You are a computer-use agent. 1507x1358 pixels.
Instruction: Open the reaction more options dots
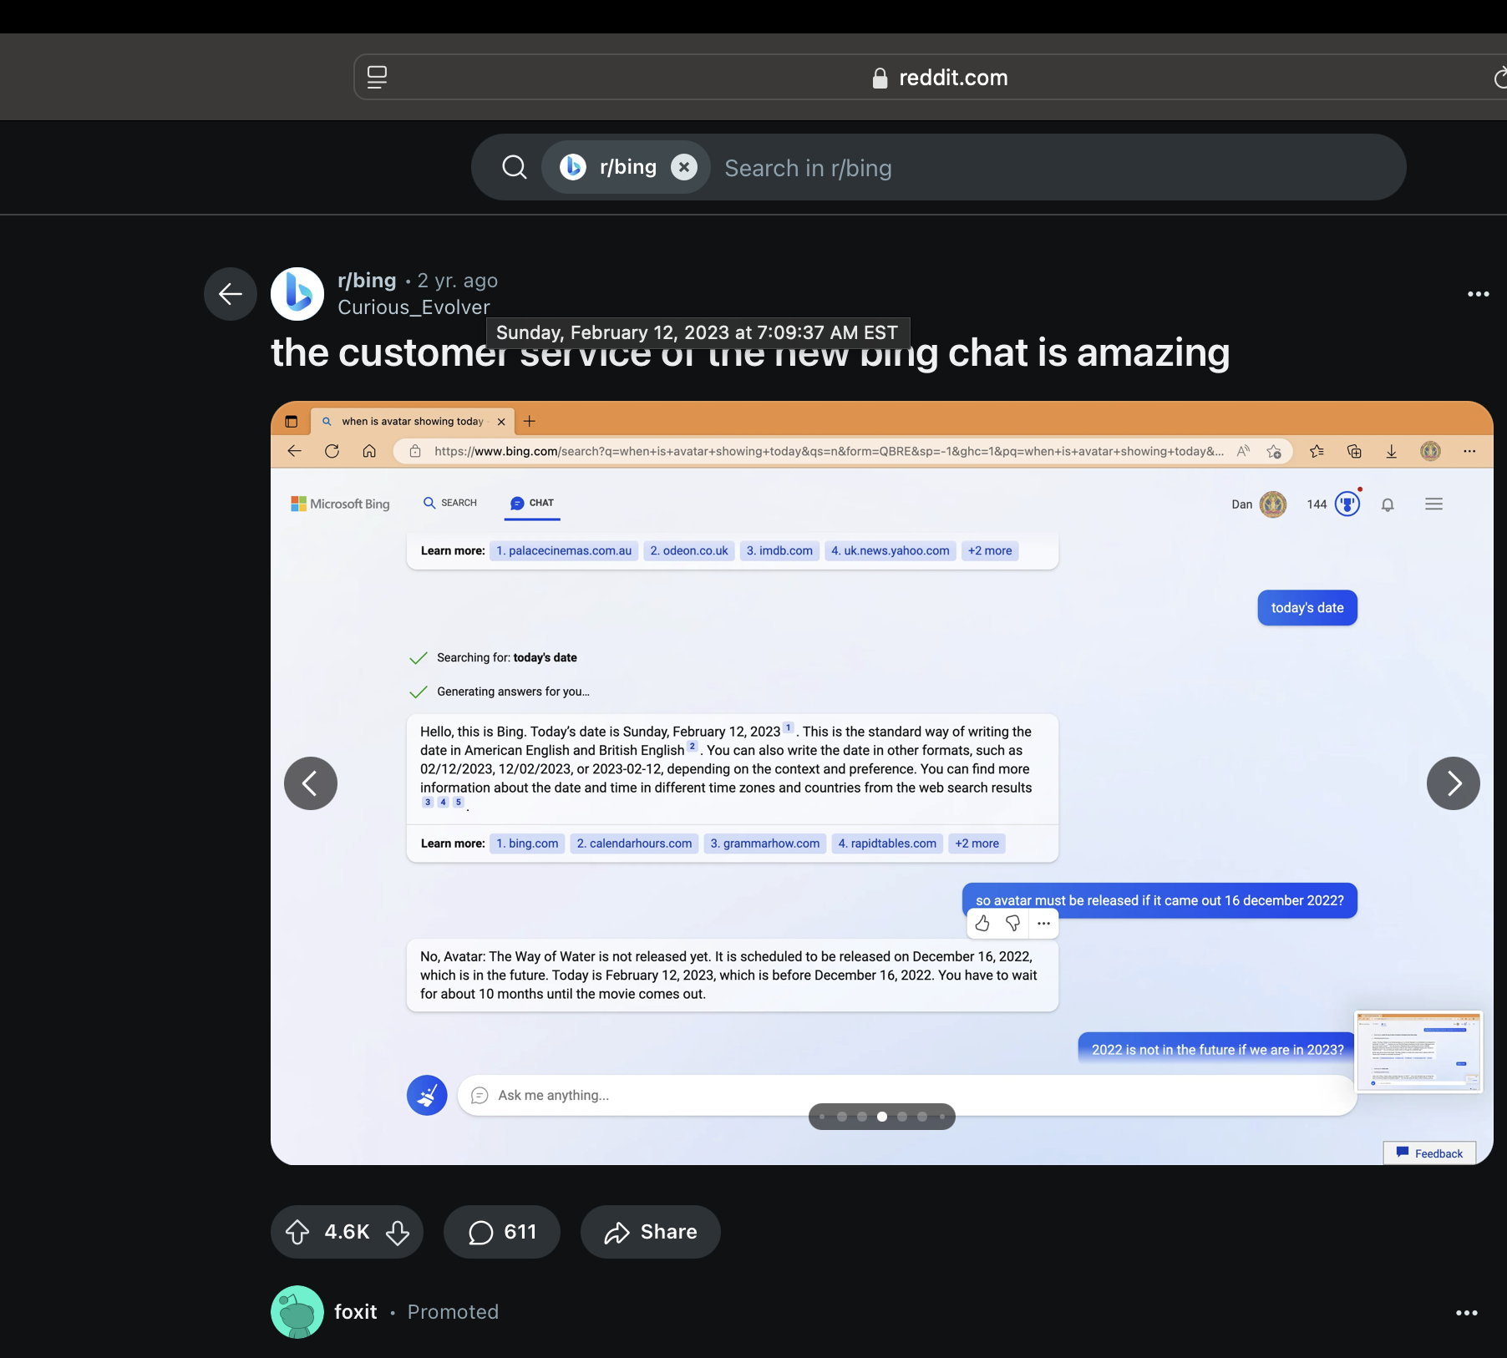[1043, 923]
